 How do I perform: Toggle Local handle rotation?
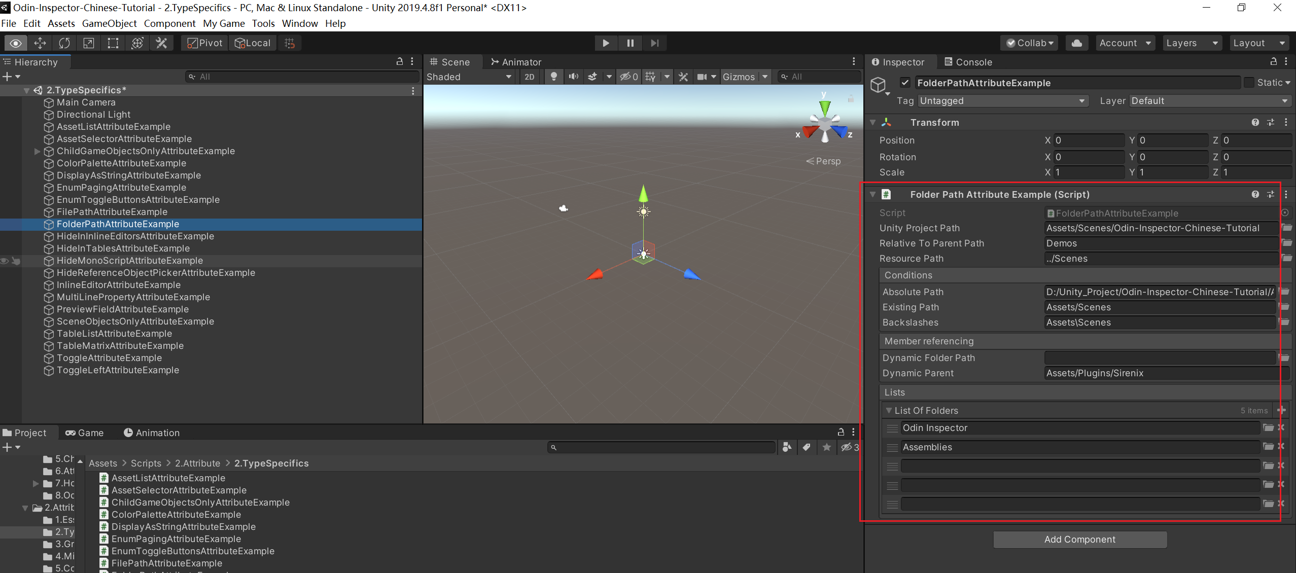coord(253,43)
